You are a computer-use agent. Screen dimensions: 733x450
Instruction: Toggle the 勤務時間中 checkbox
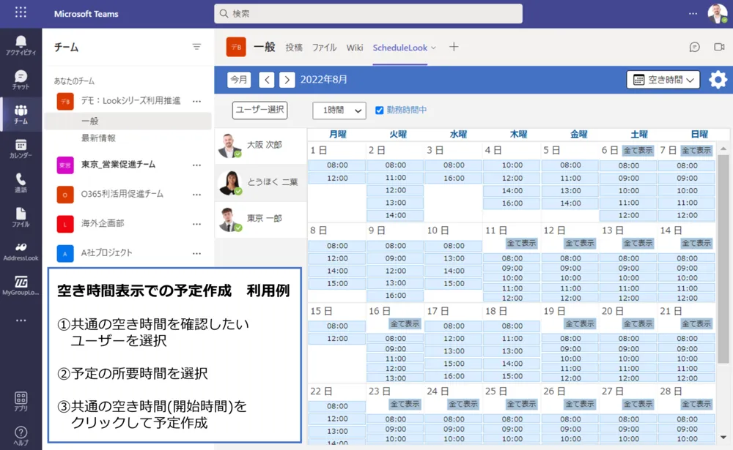(379, 110)
